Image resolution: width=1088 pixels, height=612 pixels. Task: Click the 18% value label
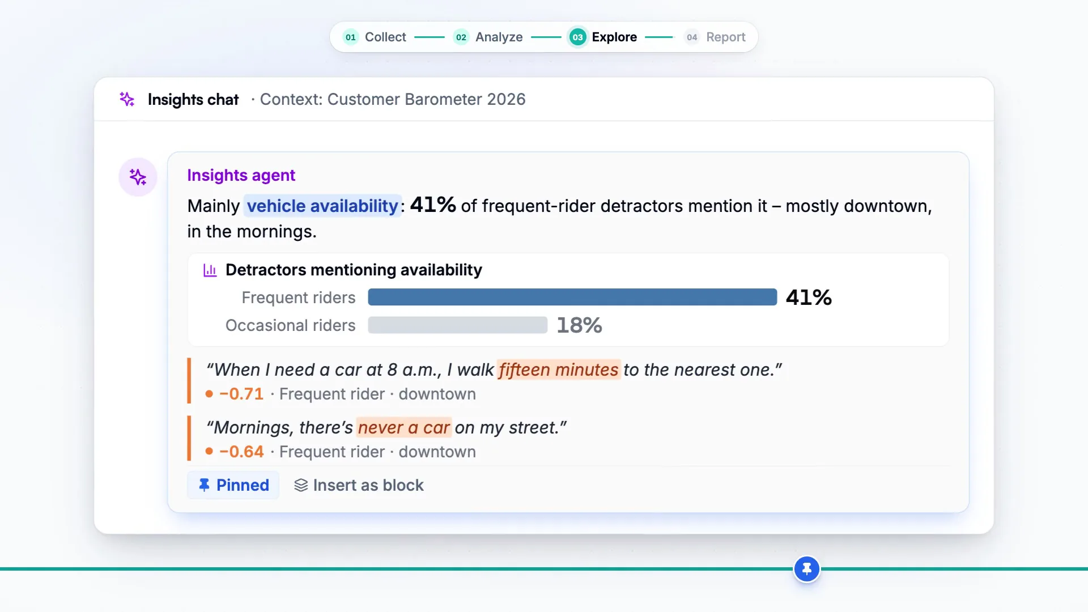[579, 325]
